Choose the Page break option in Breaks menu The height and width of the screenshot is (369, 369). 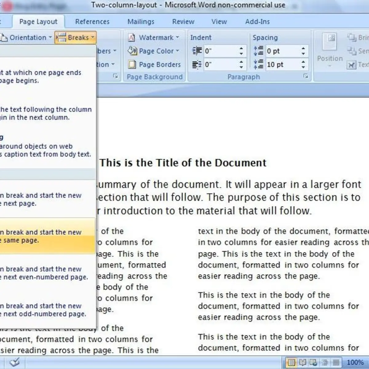(x=48, y=76)
